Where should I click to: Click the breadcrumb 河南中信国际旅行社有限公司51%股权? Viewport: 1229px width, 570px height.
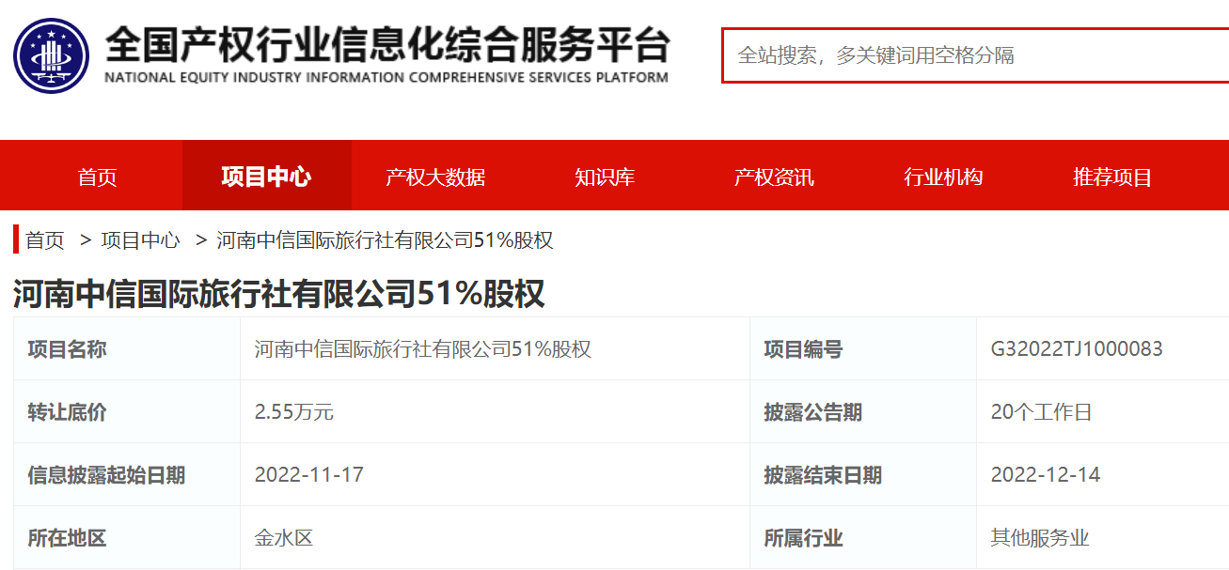(385, 240)
